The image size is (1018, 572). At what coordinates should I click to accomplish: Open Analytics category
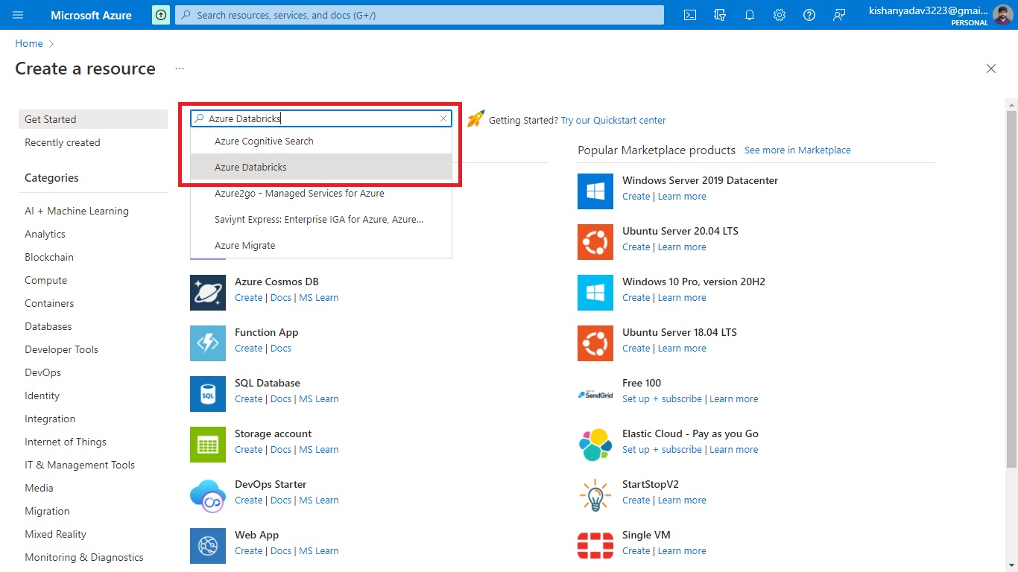45,234
